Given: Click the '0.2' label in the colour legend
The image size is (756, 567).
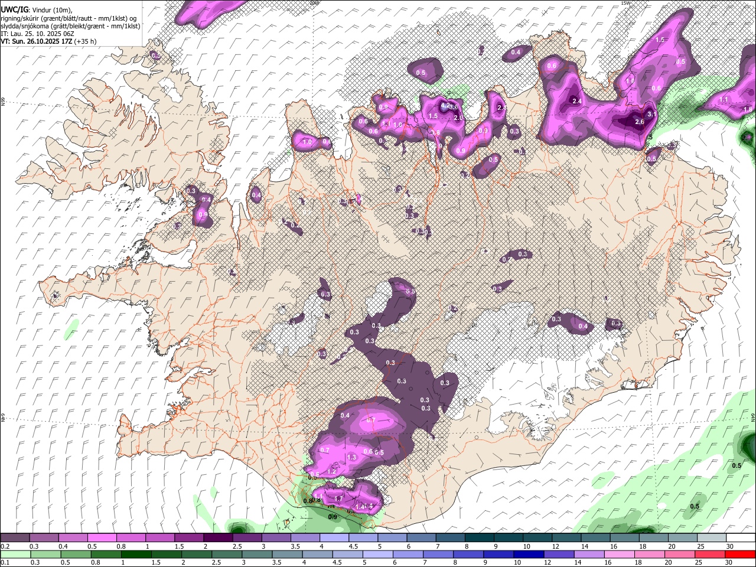Looking at the screenshot, I should coord(5,546).
